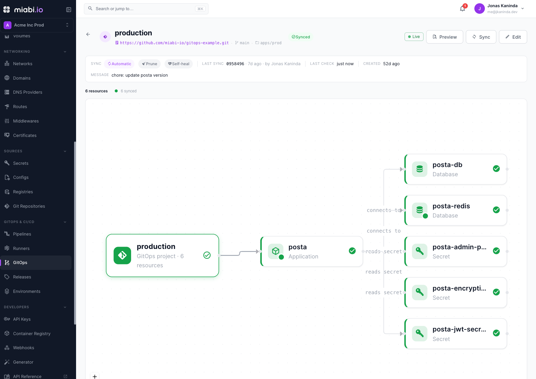The image size is (536, 379).
Task: Go to Pipelines page
Action: pyautogui.click(x=36, y=234)
